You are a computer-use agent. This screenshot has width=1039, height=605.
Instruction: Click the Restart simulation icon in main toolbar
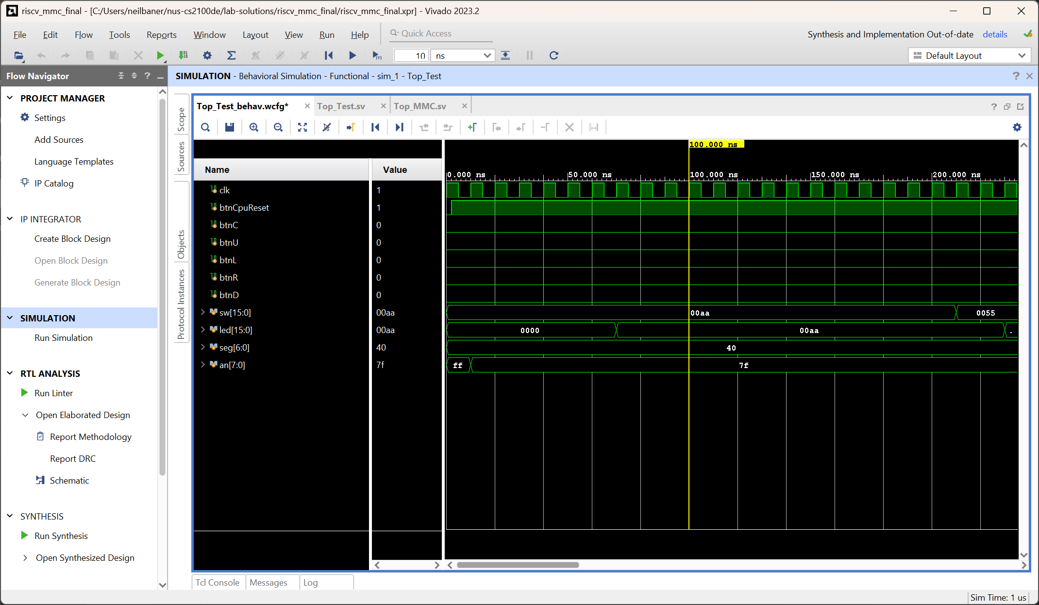[x=329, y=55]
